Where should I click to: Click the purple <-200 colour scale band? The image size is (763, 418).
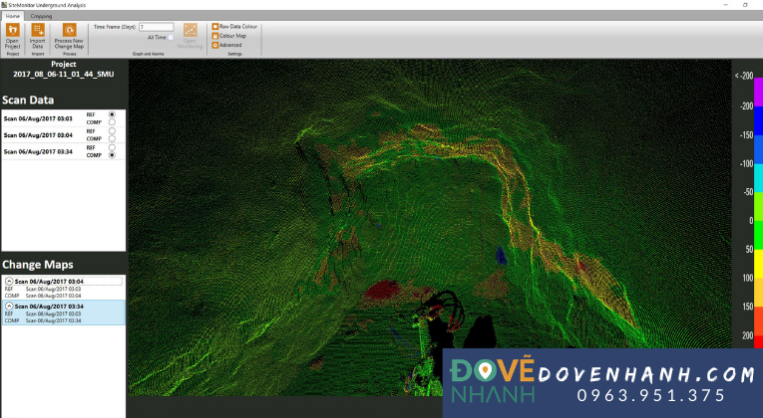point(758,93)
